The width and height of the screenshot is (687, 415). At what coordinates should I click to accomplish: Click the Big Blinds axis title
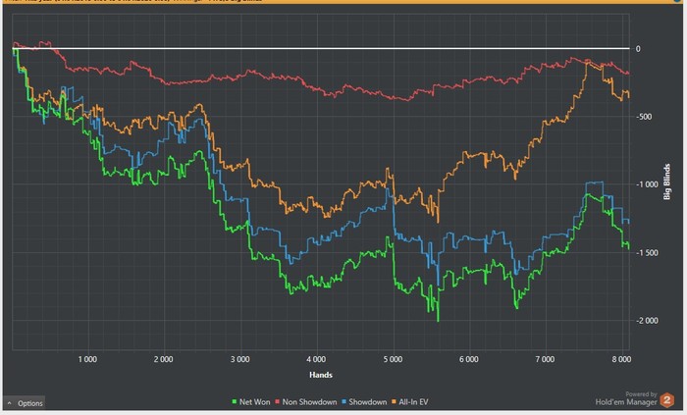click(666, 182)
